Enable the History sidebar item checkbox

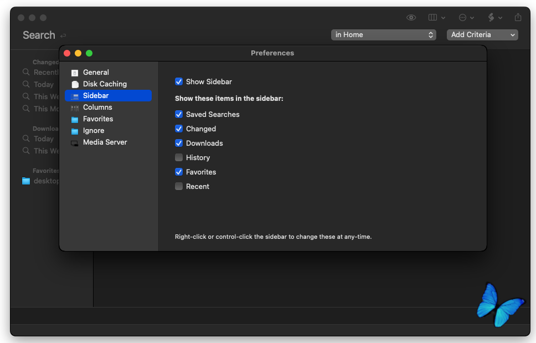point(179,158)
